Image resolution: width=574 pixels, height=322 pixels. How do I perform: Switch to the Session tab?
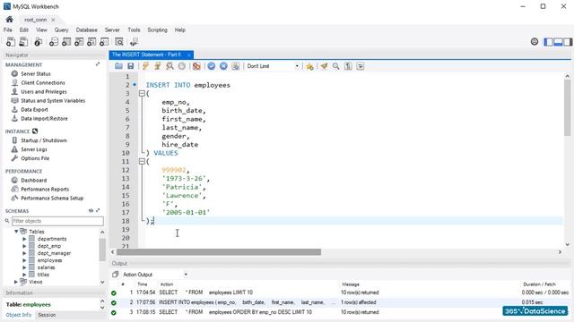point(47,315)
